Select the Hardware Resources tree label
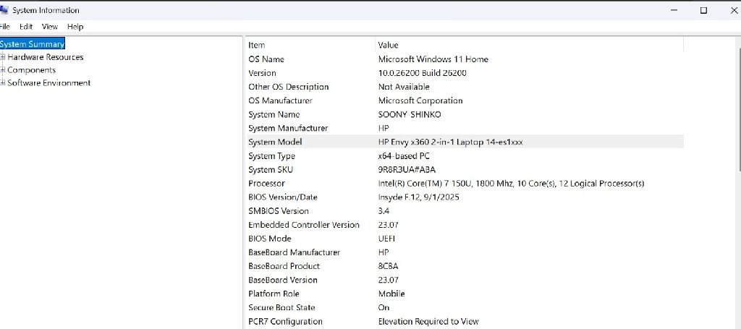 pyautogui.click(x=46, y=57)
